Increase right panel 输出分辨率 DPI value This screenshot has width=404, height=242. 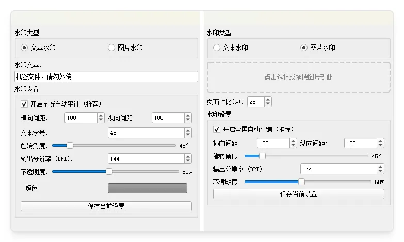[x=380, y=167]
